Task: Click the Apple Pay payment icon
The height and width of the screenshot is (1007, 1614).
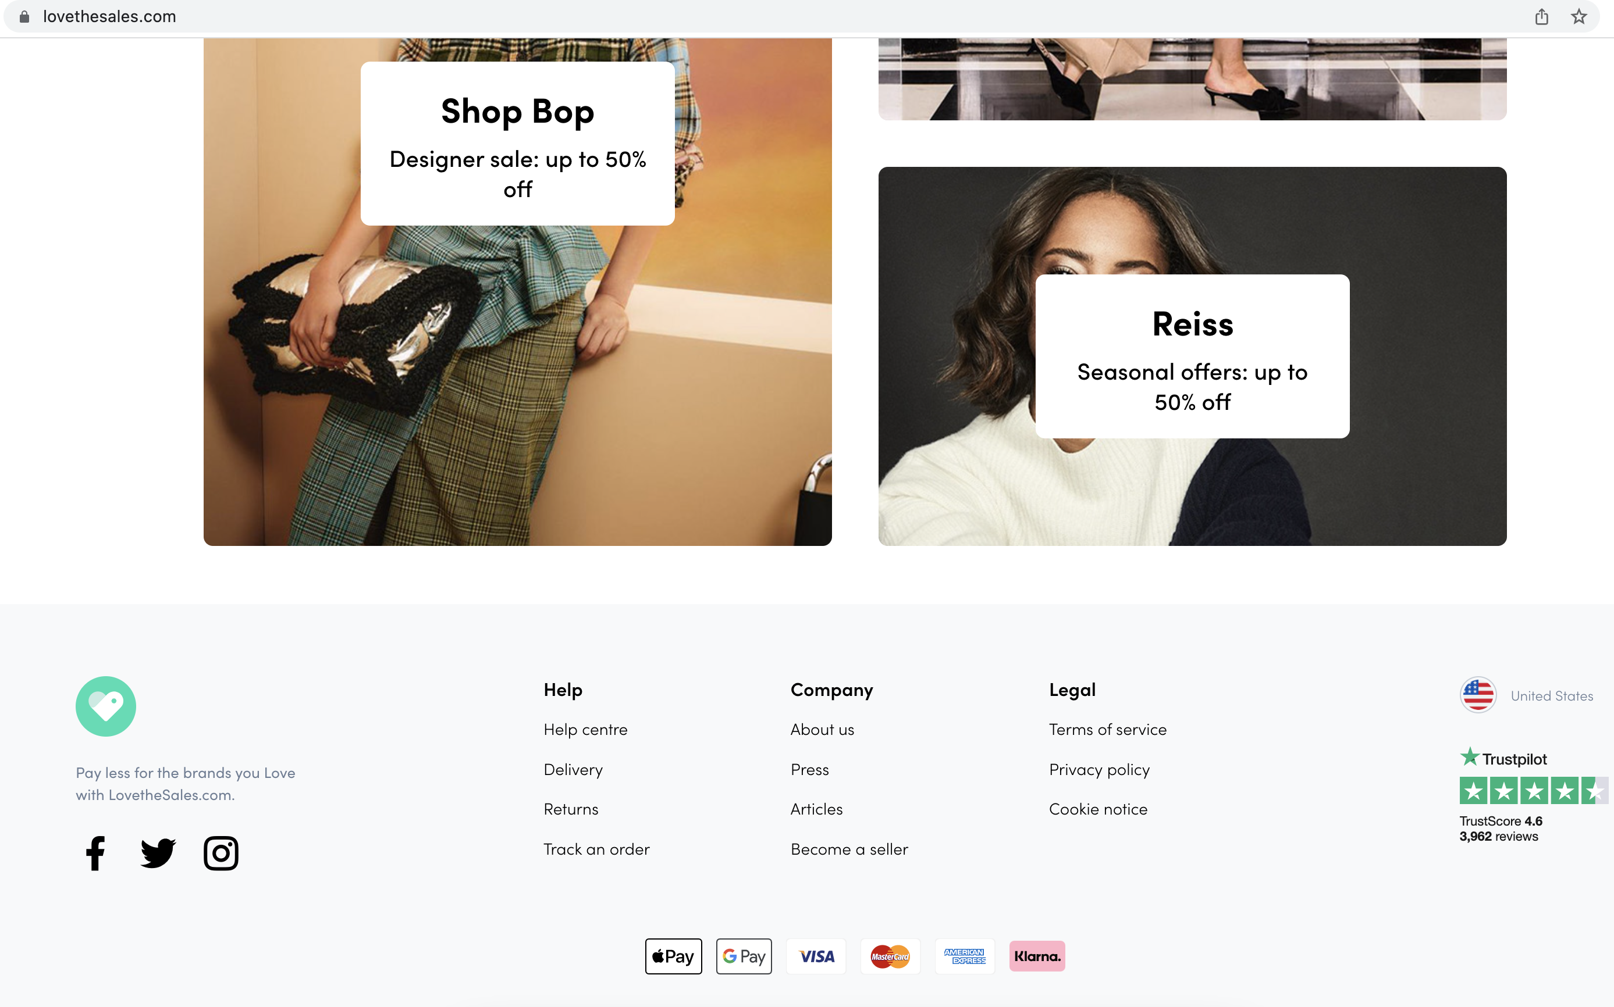Action: (672, 956)
